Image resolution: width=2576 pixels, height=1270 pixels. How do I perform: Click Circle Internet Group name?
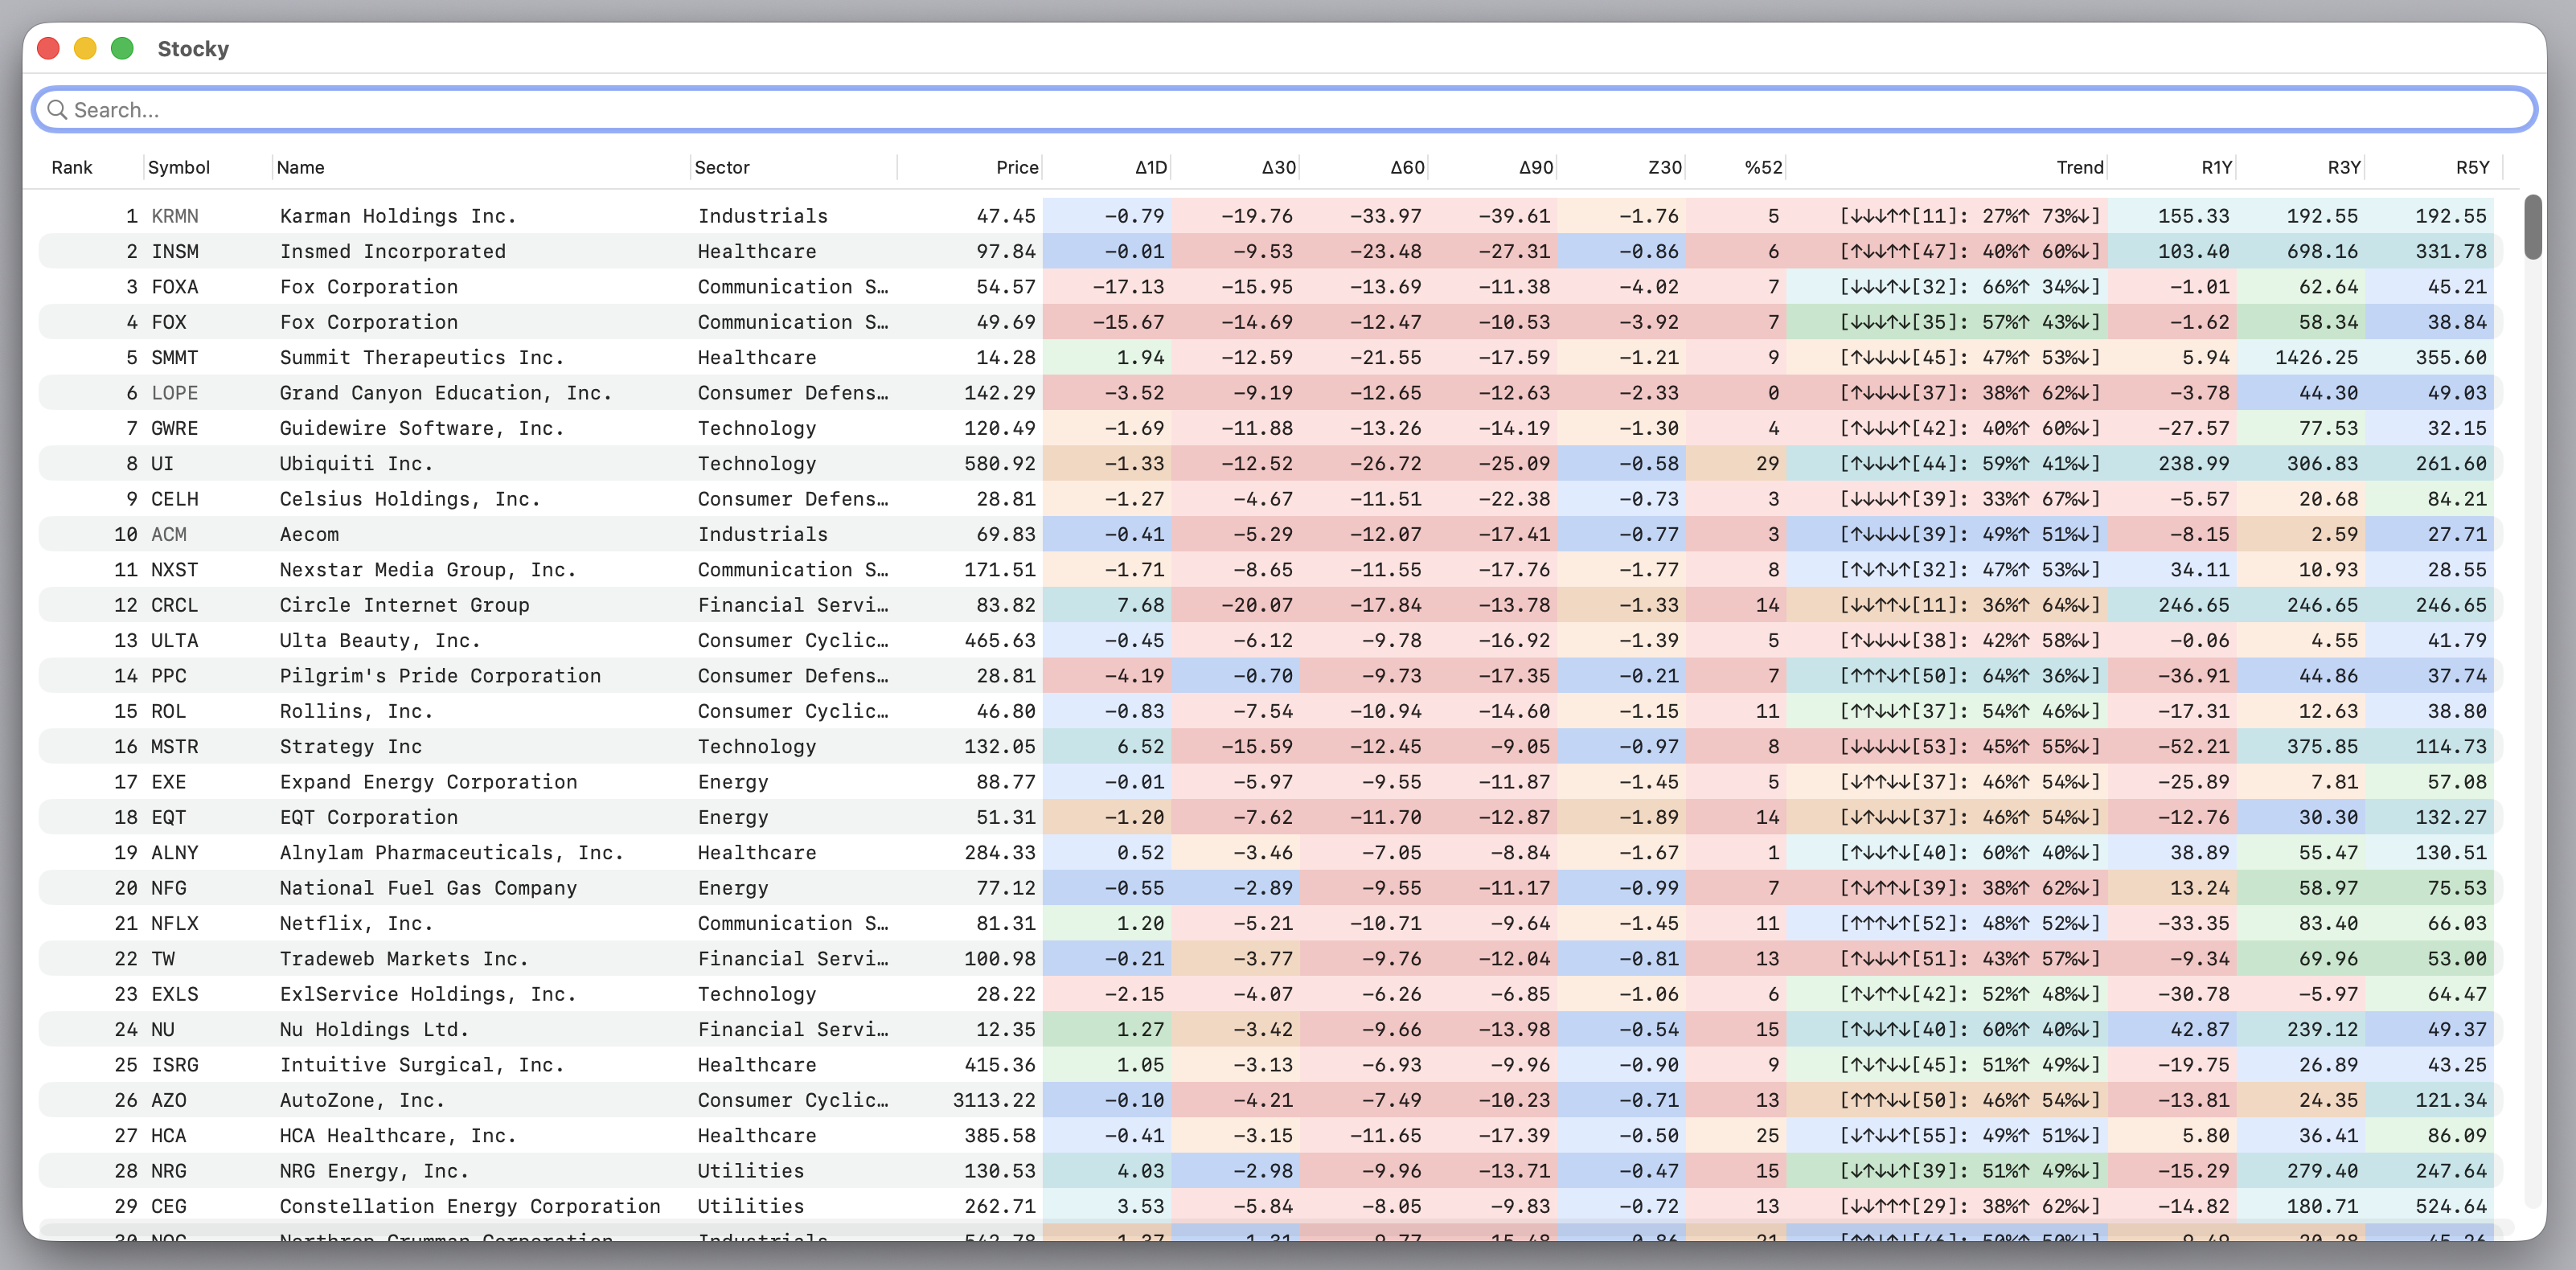click(x=404, y=605)
